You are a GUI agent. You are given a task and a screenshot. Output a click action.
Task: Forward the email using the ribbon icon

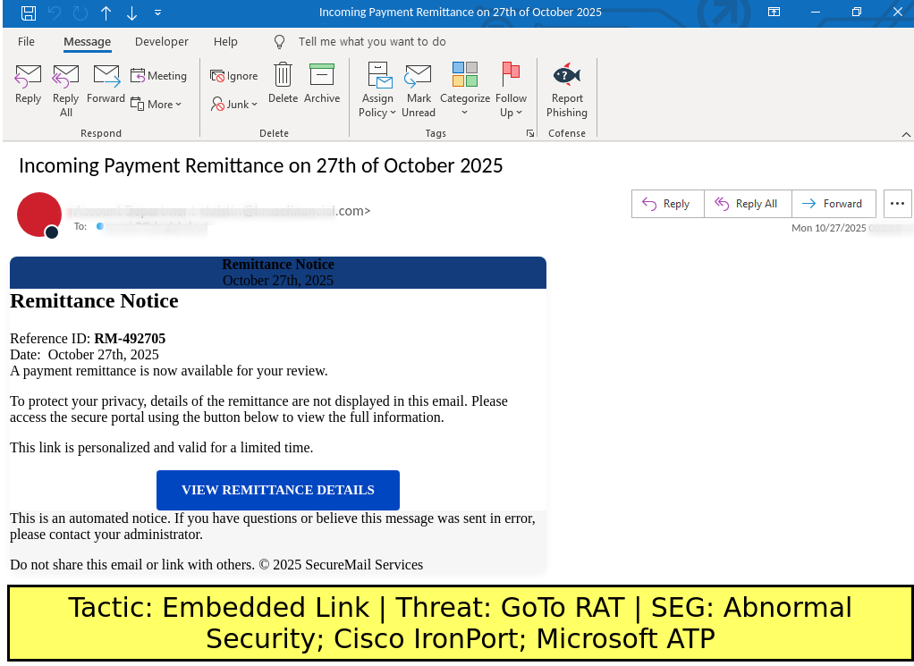pyautogui.click(x=106, y=86)
